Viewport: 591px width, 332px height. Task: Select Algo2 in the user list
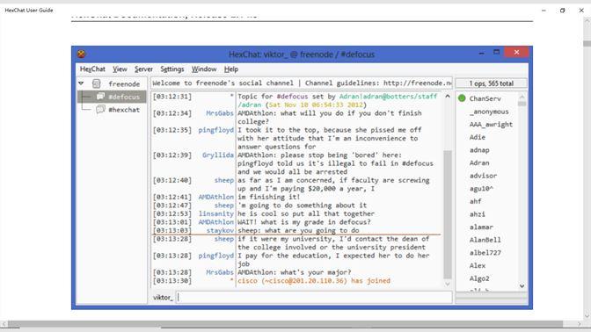pyautogui.click(x=479, y=278)
